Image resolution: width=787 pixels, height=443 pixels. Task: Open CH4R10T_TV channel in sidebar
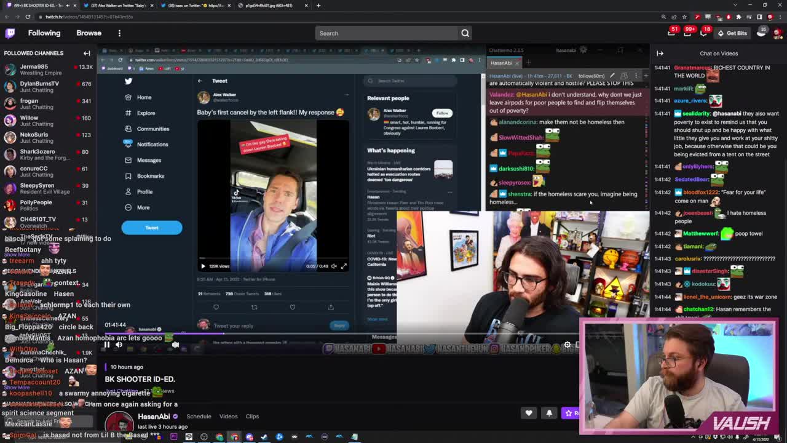[x=48, y=222]
